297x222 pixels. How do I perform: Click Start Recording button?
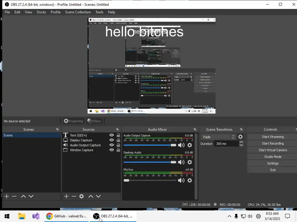[x=273, y=143]
